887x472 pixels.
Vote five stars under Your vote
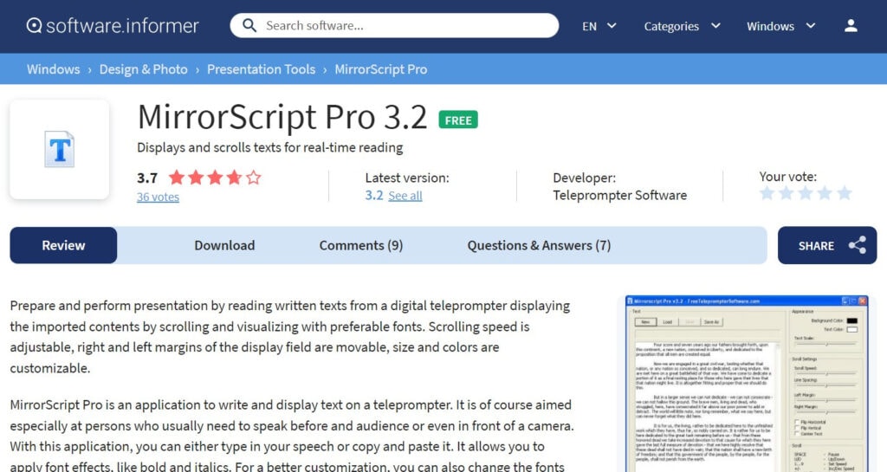coord(845,193)
